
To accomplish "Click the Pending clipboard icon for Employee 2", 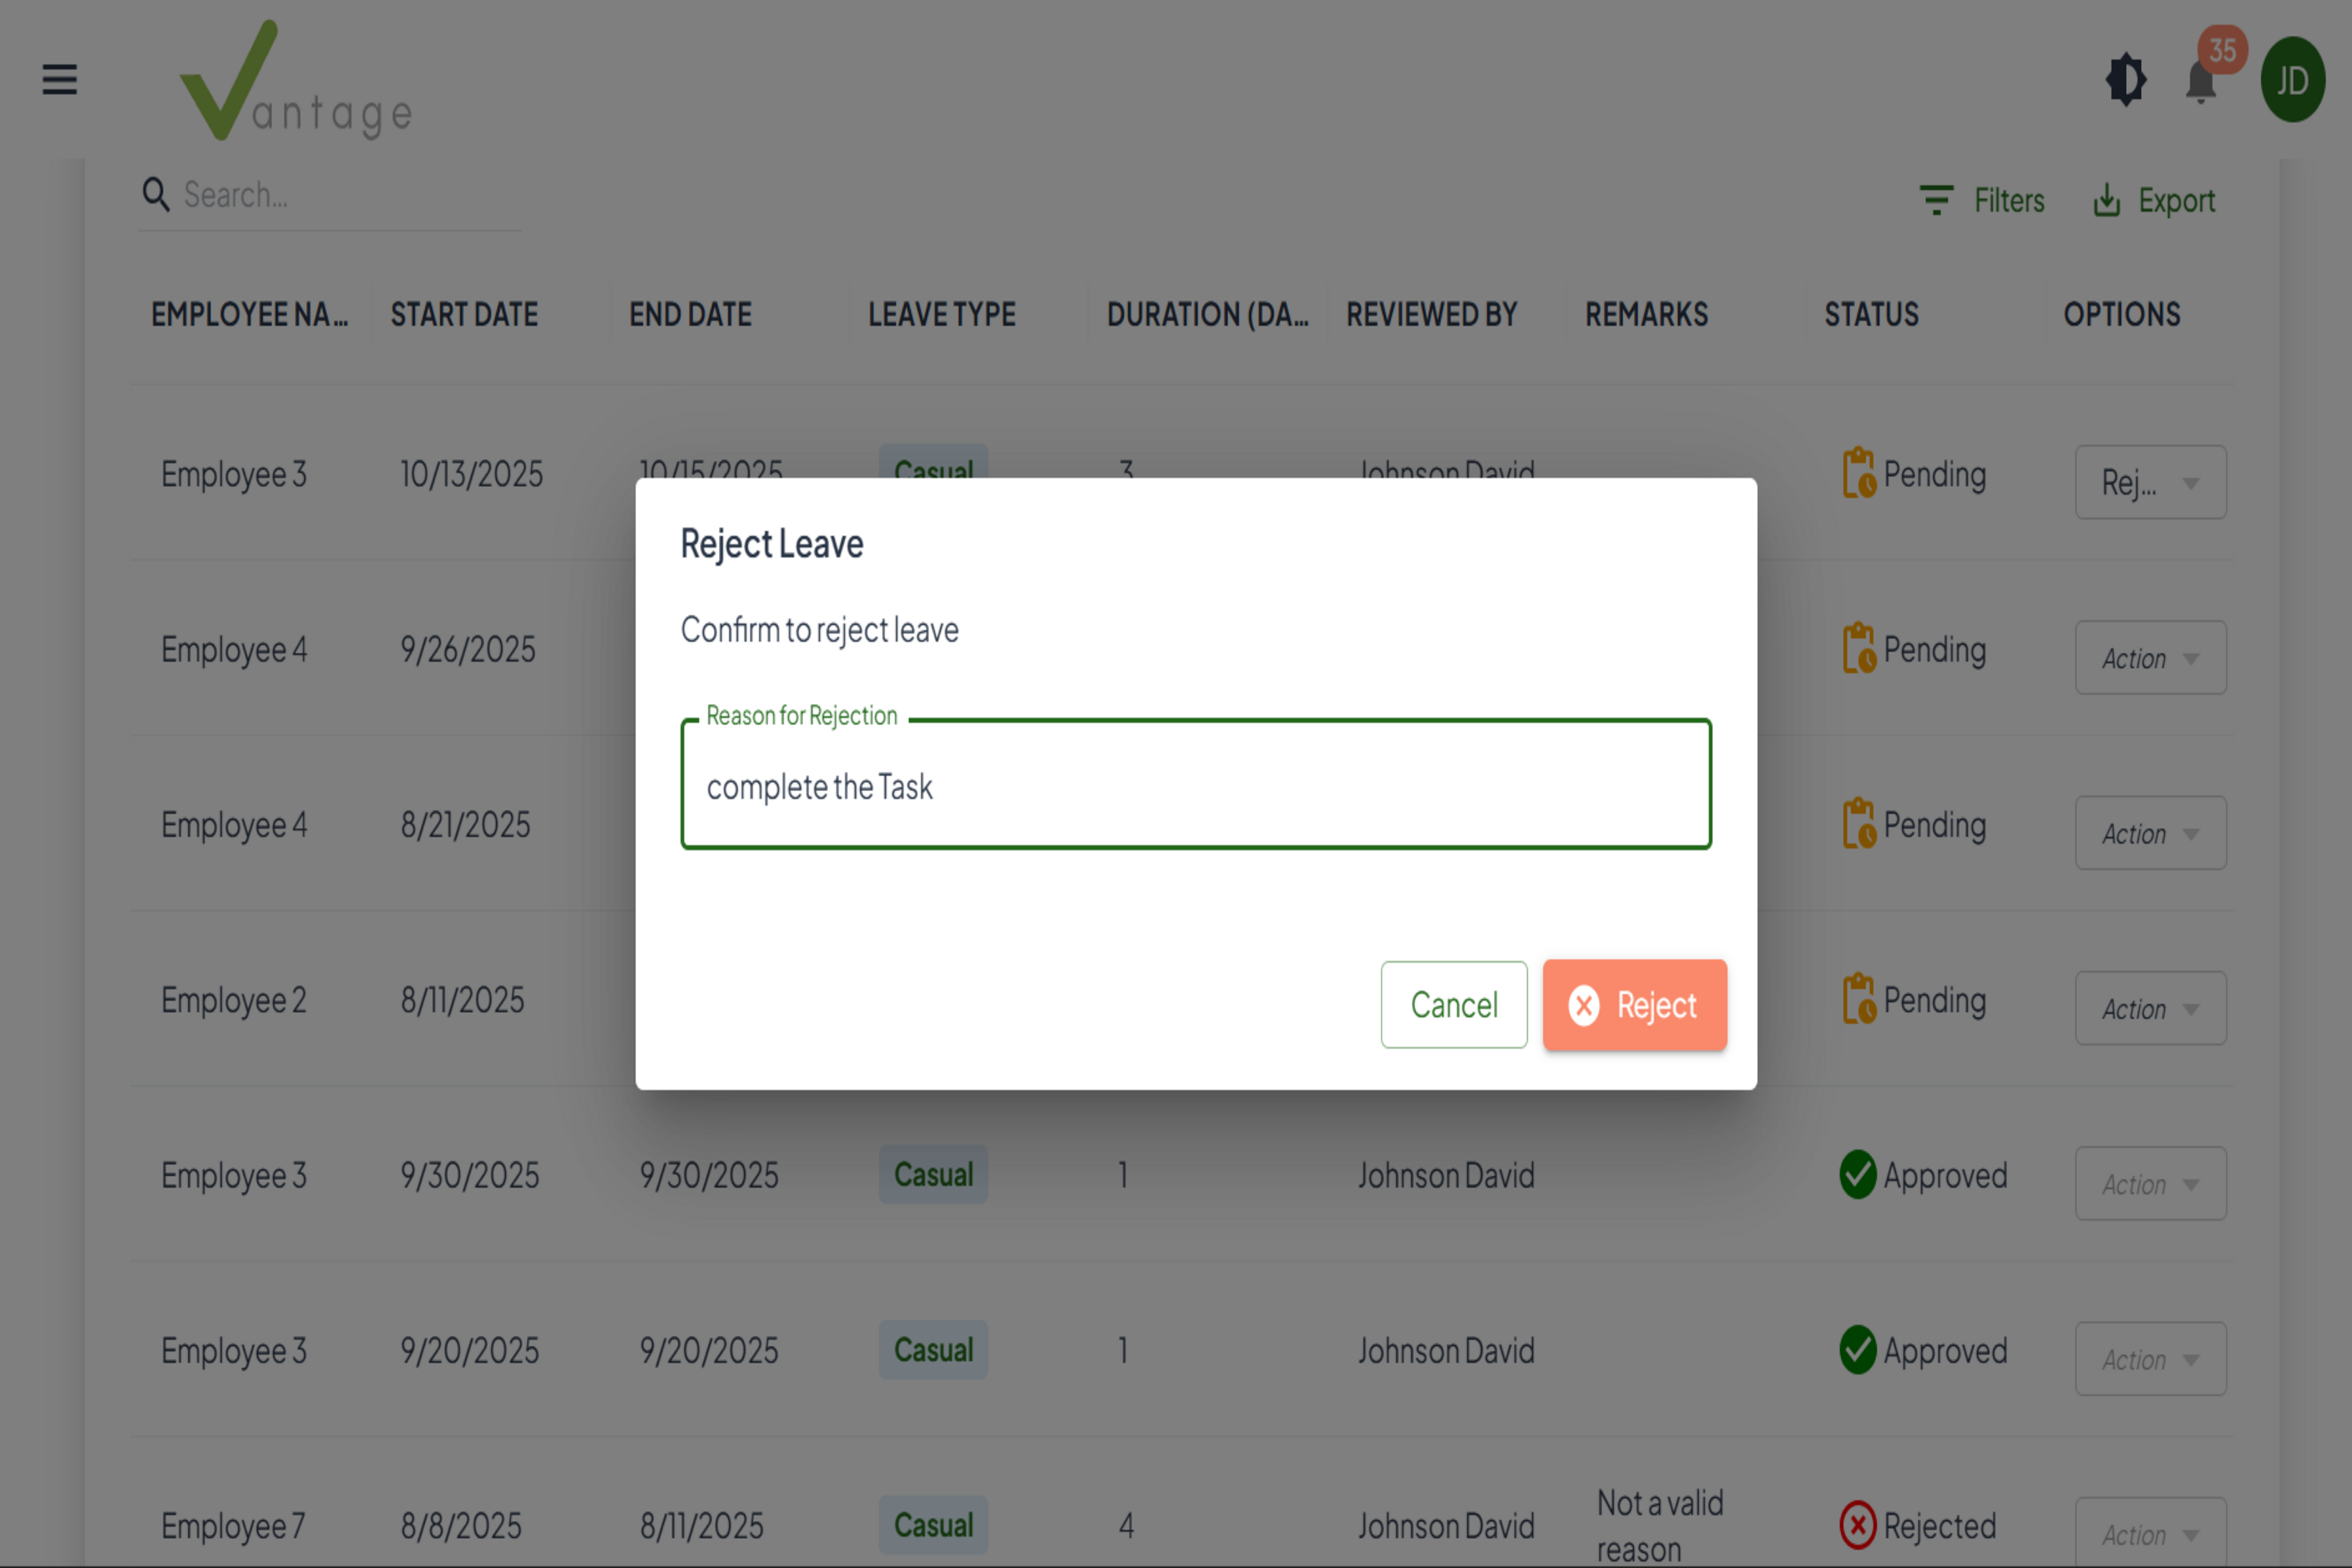I will [x=1858, y=999].
